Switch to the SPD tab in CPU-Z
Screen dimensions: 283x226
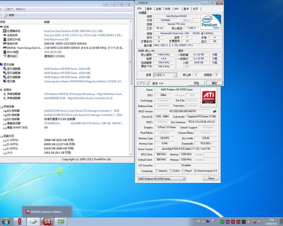pos(176,9)
